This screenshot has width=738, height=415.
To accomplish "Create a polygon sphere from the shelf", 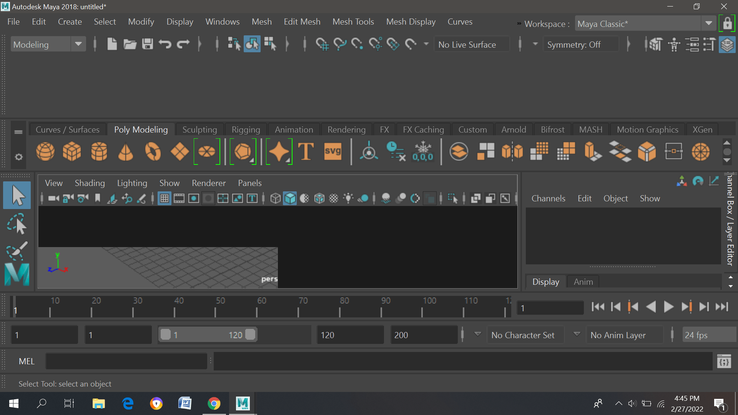I will (x=45, y=152).
